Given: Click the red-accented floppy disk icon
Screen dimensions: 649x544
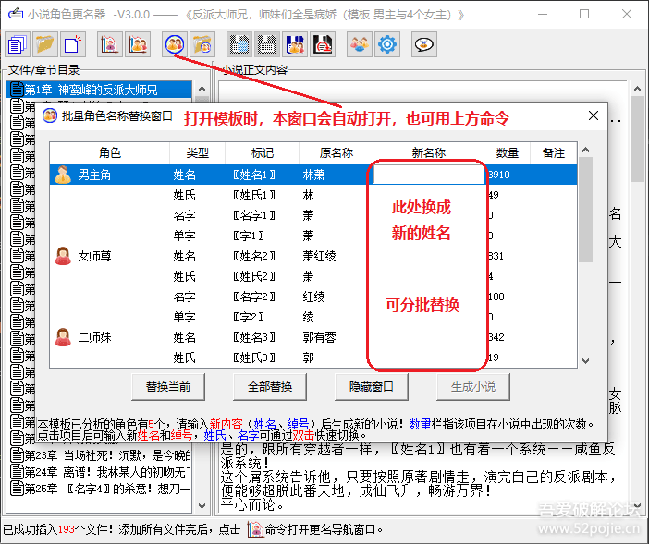Looking at the screenshot, I should (x=323, y=43).
